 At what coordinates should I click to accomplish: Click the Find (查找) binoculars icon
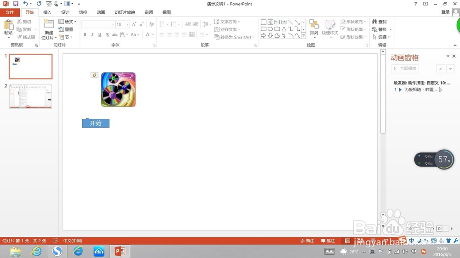374,22
